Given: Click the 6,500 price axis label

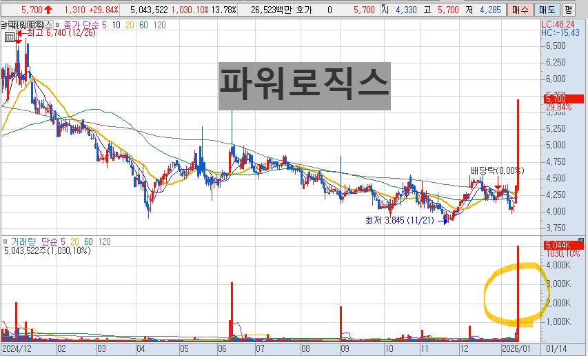Looking at the screenshot, I should click(556, 46).
